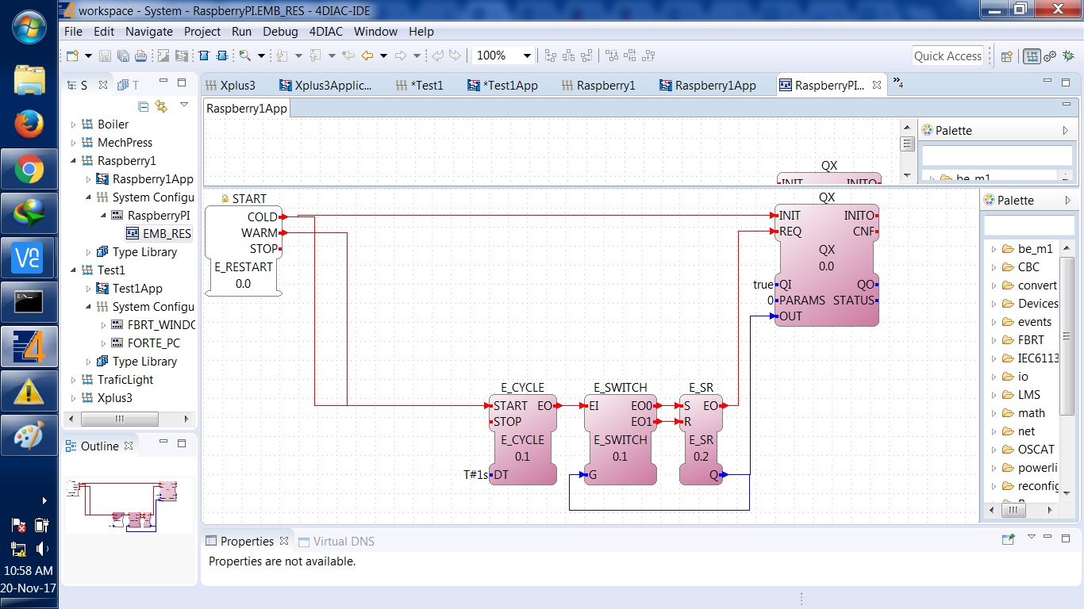This screenshot has height=609, width=1084.
Task: Open the Deployment perspective gears icon
Action: pyautogui.click(x=1050, y=56)
